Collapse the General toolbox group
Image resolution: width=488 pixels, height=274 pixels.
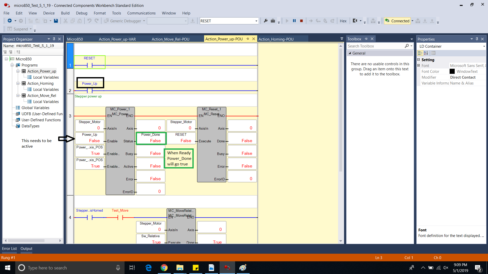[x=350, y=53]
